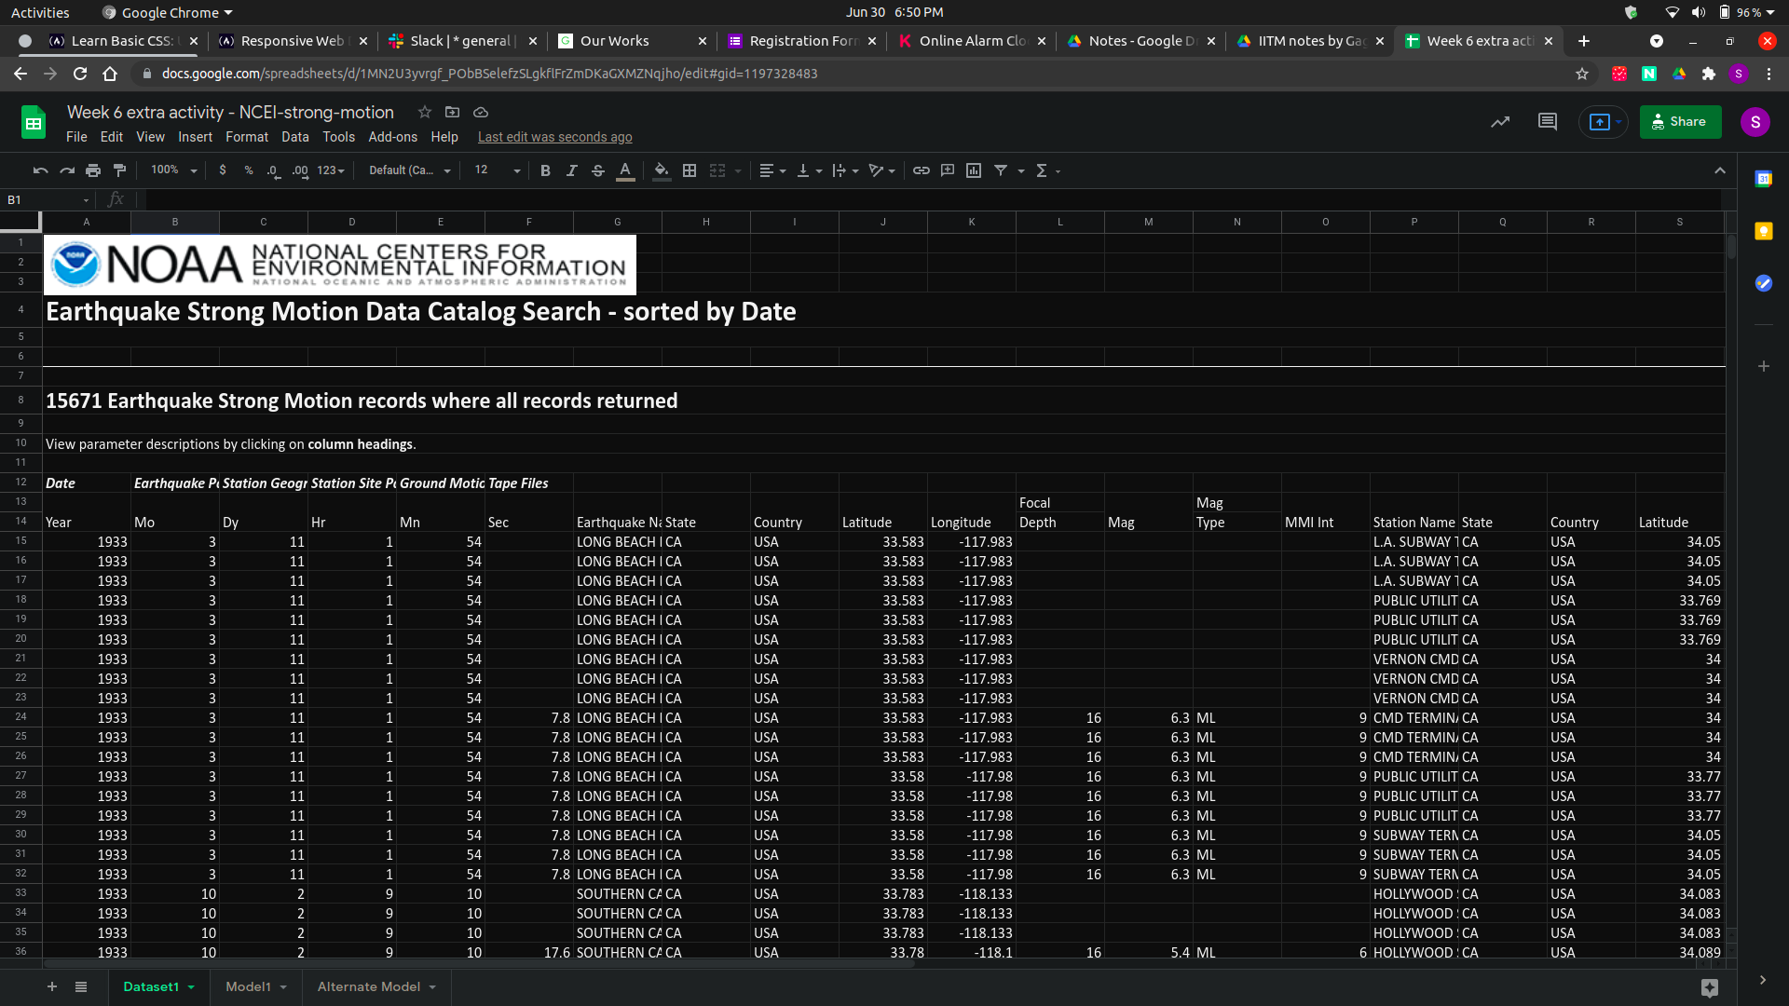Open the fill color picker
1789x1006 pixels.
(x=661, y=170)
